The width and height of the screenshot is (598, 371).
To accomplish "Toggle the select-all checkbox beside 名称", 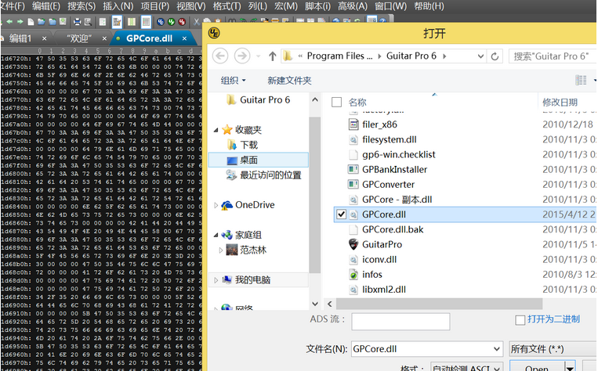I will 336,102.
